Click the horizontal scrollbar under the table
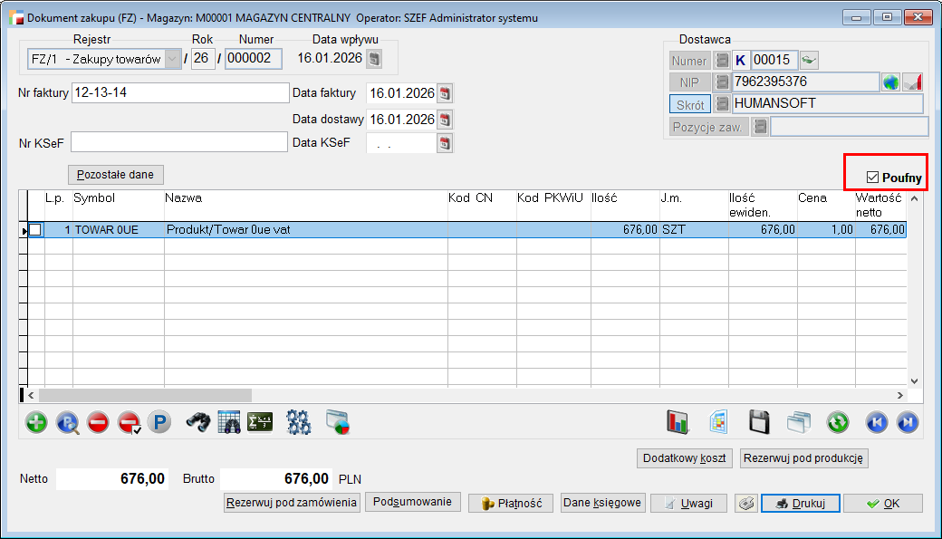The height and width of the screenshot is (539, 942). click(x=145, y=396)
